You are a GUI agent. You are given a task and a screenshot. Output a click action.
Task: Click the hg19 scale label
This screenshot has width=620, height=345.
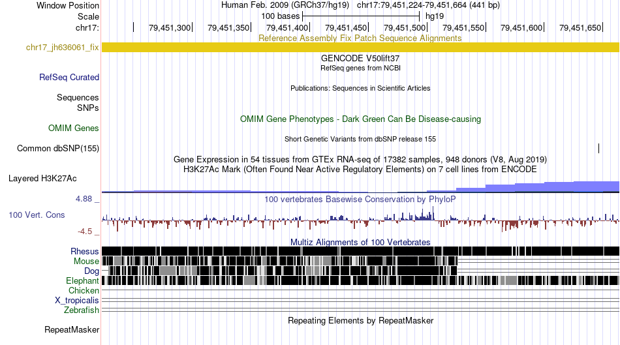click(435, 16)
